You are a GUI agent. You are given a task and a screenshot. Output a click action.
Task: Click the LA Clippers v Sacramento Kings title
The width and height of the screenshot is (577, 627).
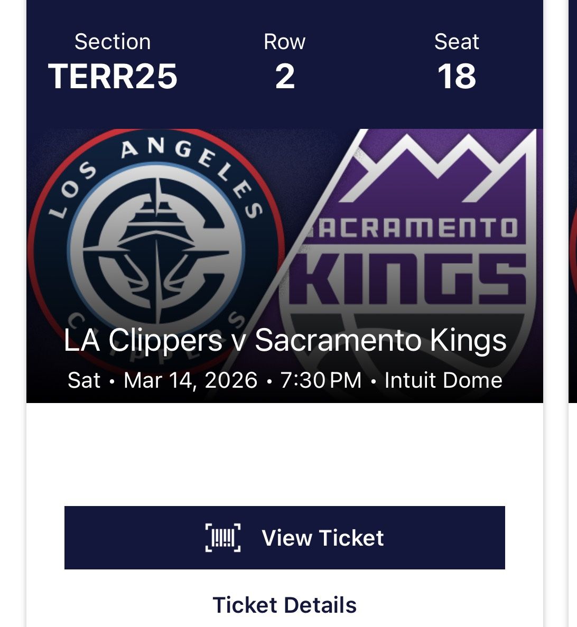[285, 340]
